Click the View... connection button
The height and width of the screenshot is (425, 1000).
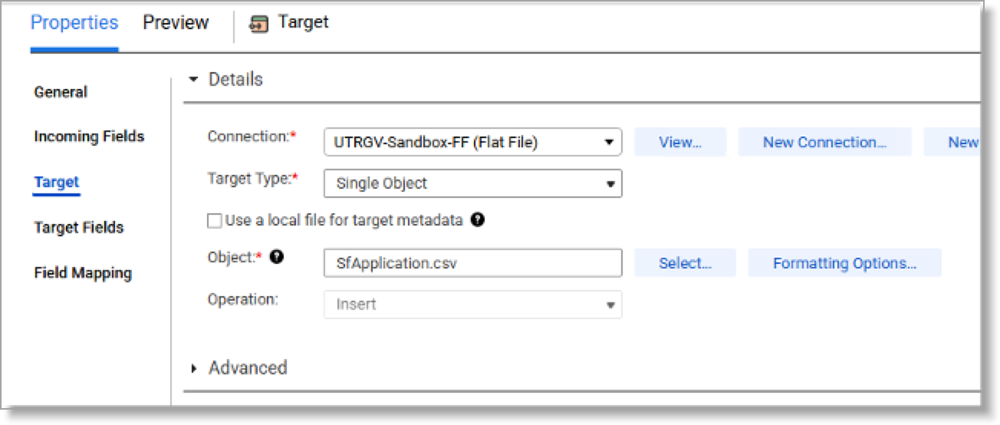coord(680,142)
